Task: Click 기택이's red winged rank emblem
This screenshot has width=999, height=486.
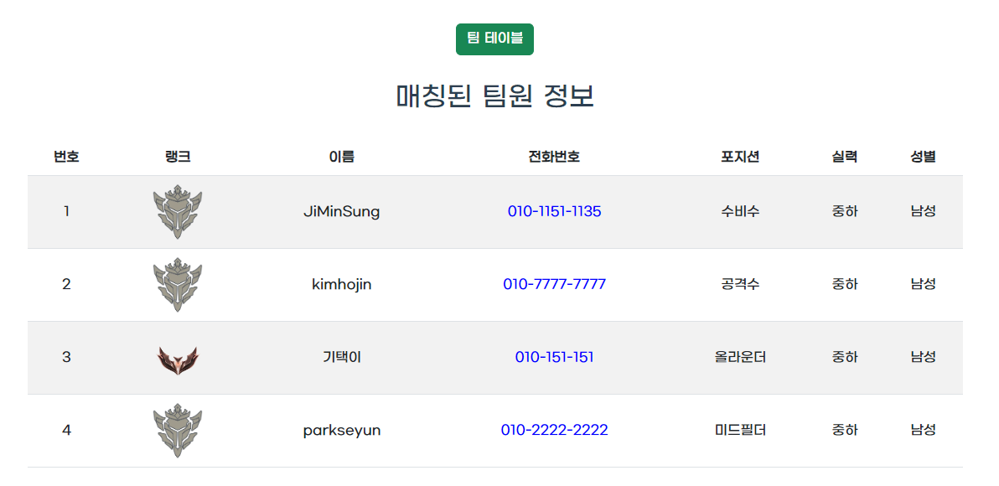Action: [178, 359]
